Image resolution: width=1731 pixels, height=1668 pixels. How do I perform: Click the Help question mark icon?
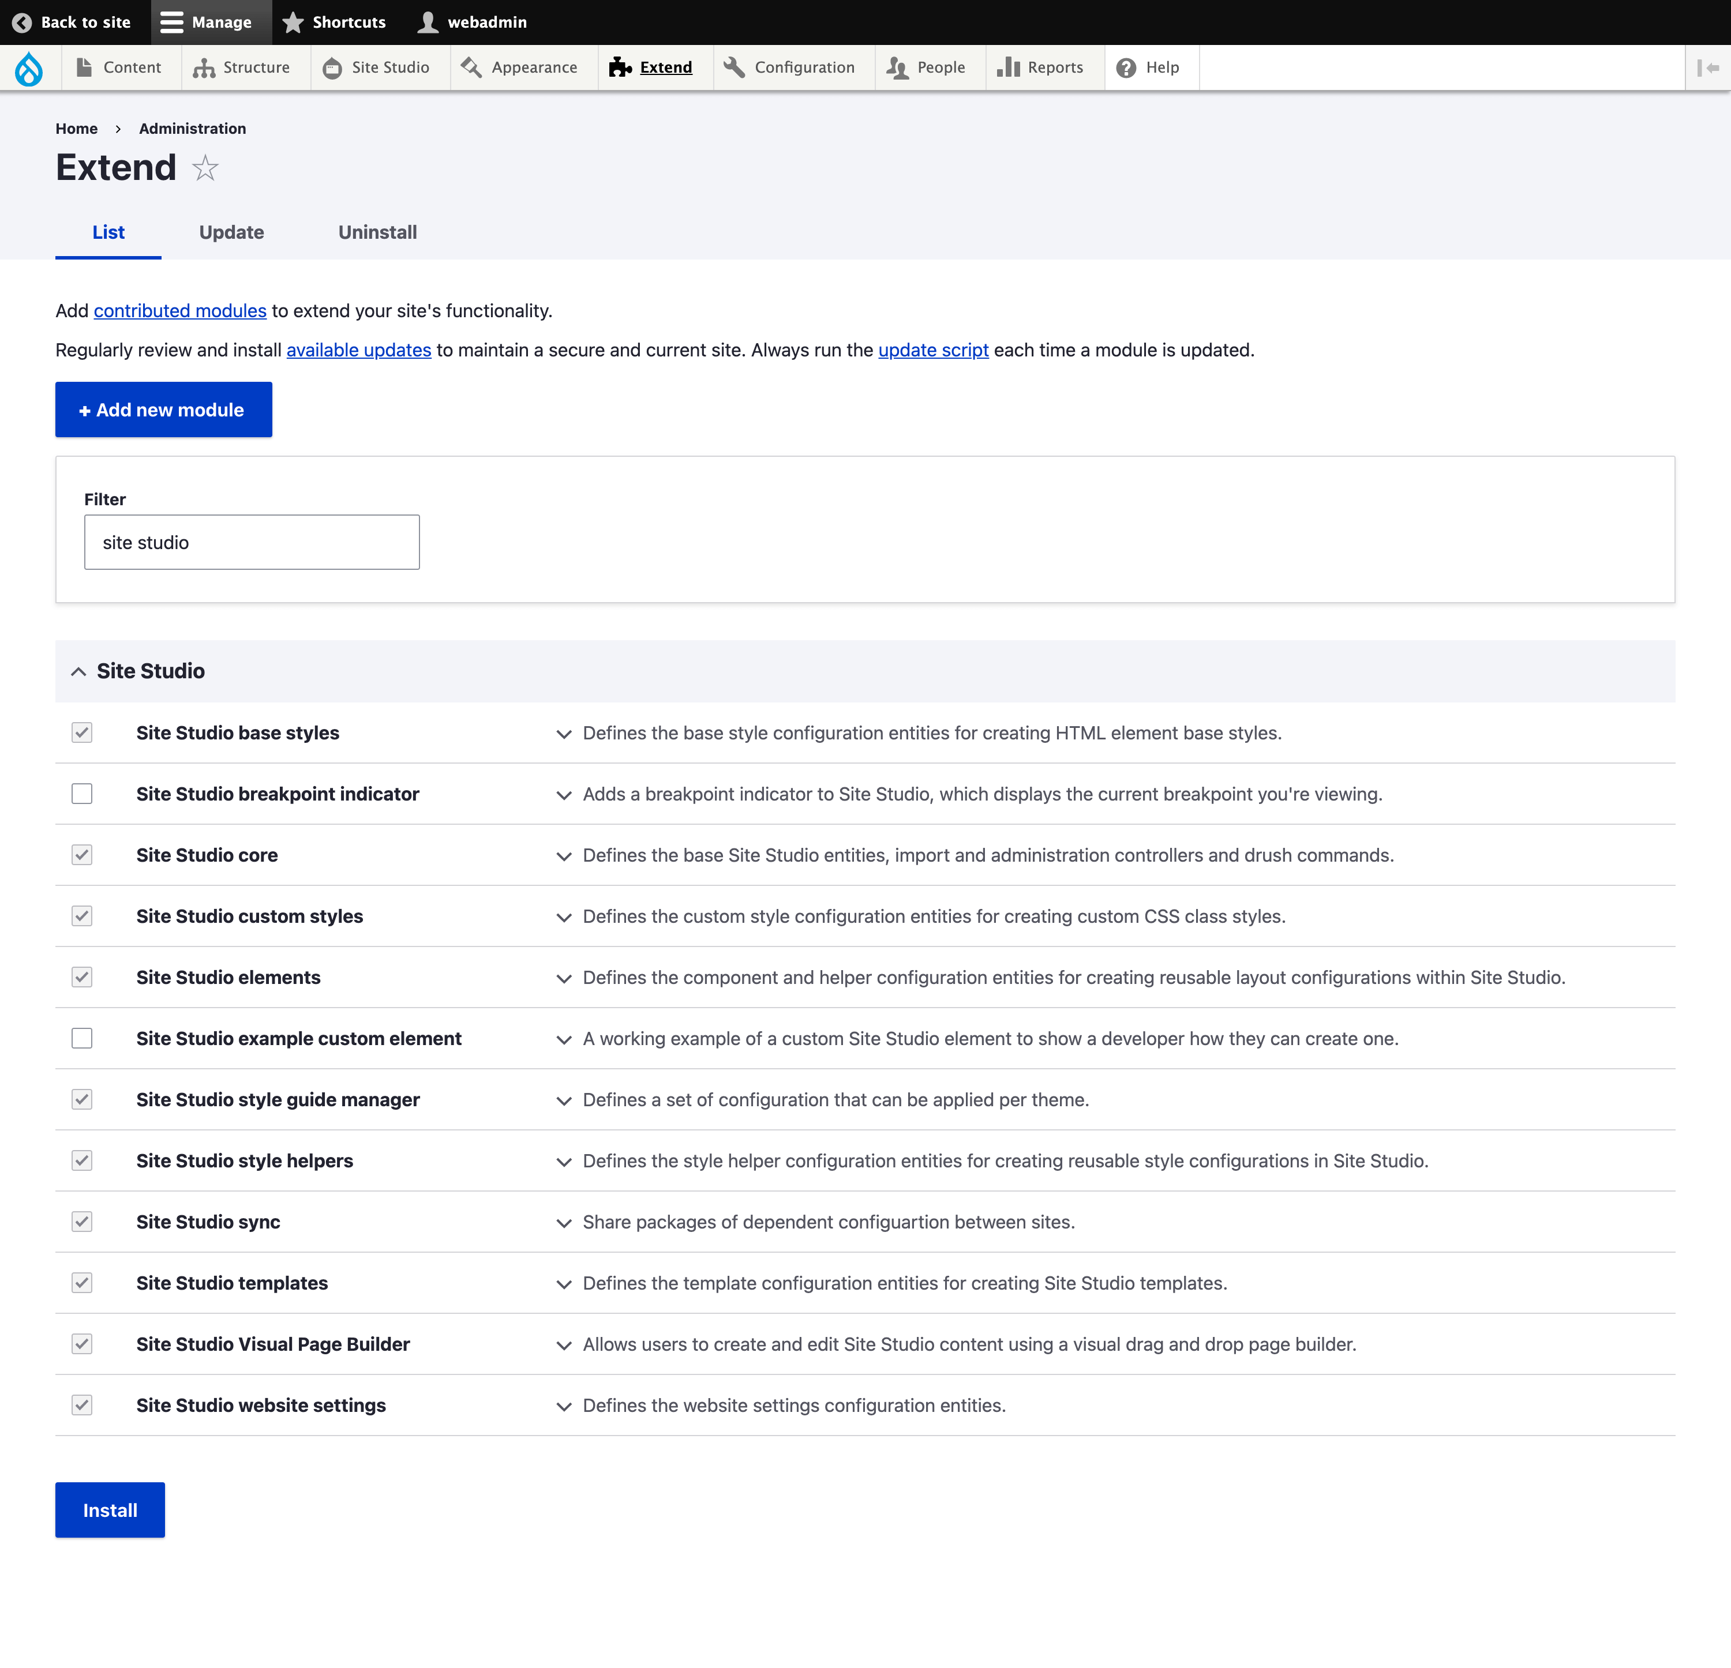pos(1126,68)
